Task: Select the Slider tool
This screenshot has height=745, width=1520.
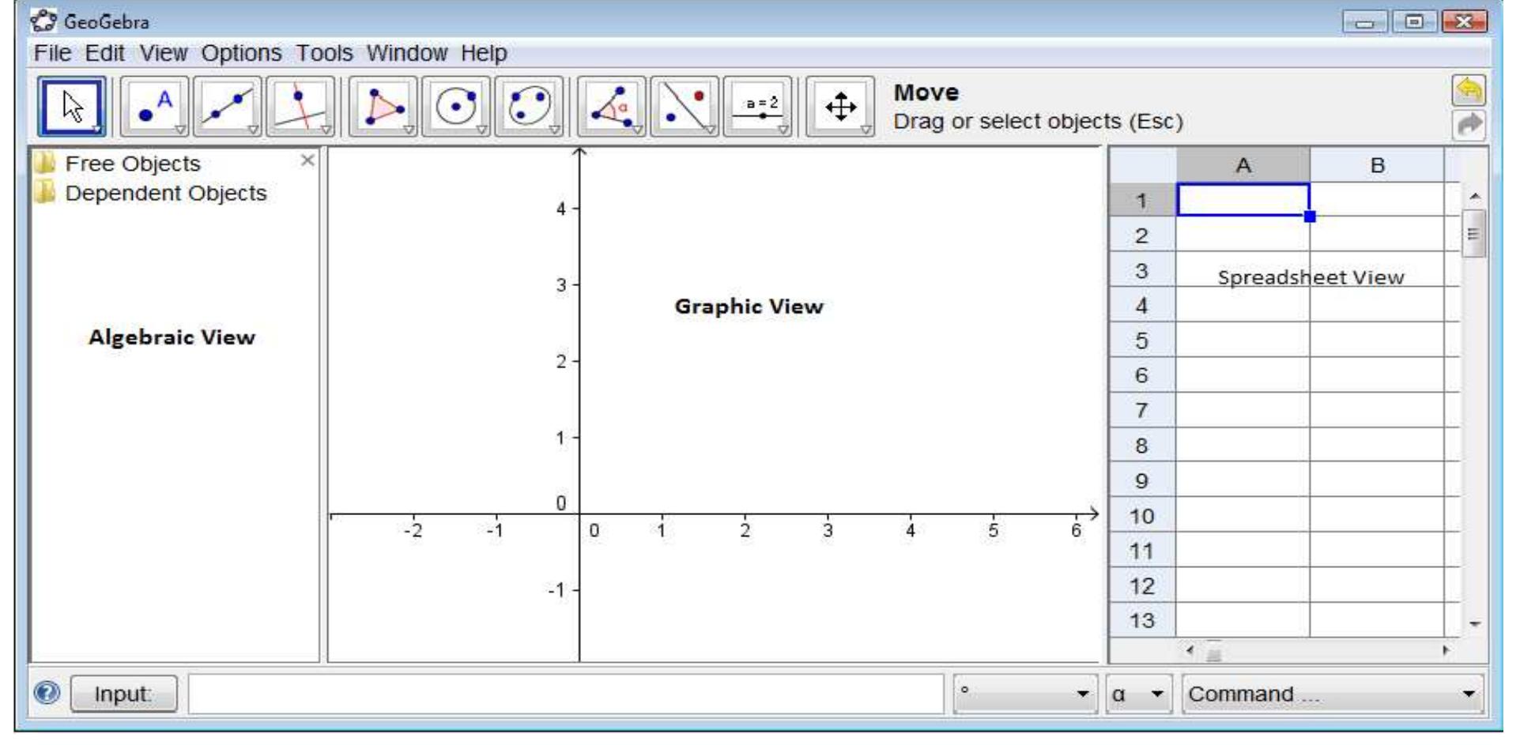Action: tap(757, 107)
